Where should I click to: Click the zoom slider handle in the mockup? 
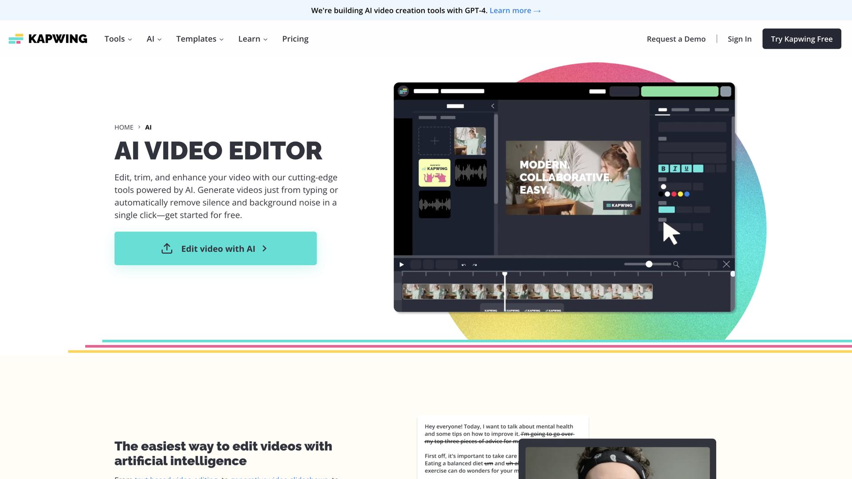tap(649, 264)
